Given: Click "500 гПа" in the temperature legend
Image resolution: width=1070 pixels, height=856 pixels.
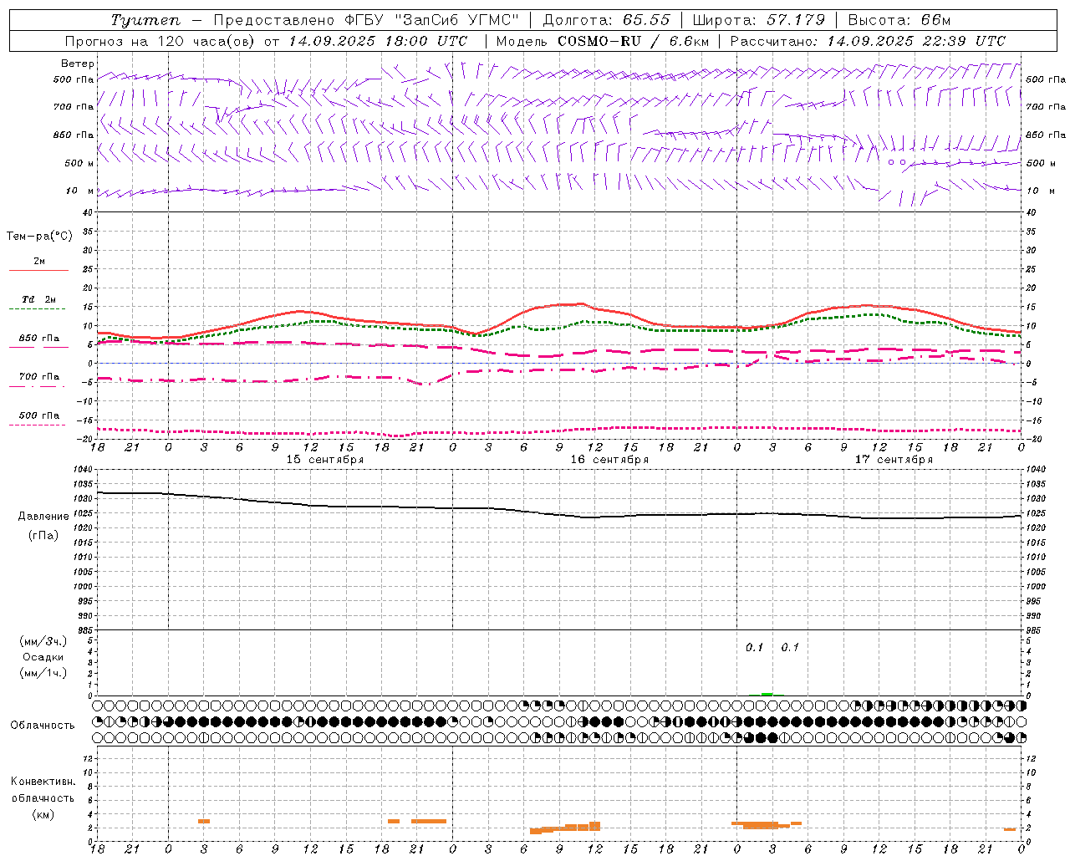Looking at the screenshot, I should coord(39,415).
